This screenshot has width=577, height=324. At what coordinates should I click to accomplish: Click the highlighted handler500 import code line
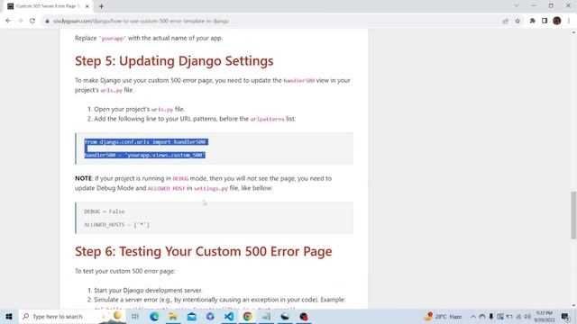(146, 142)
